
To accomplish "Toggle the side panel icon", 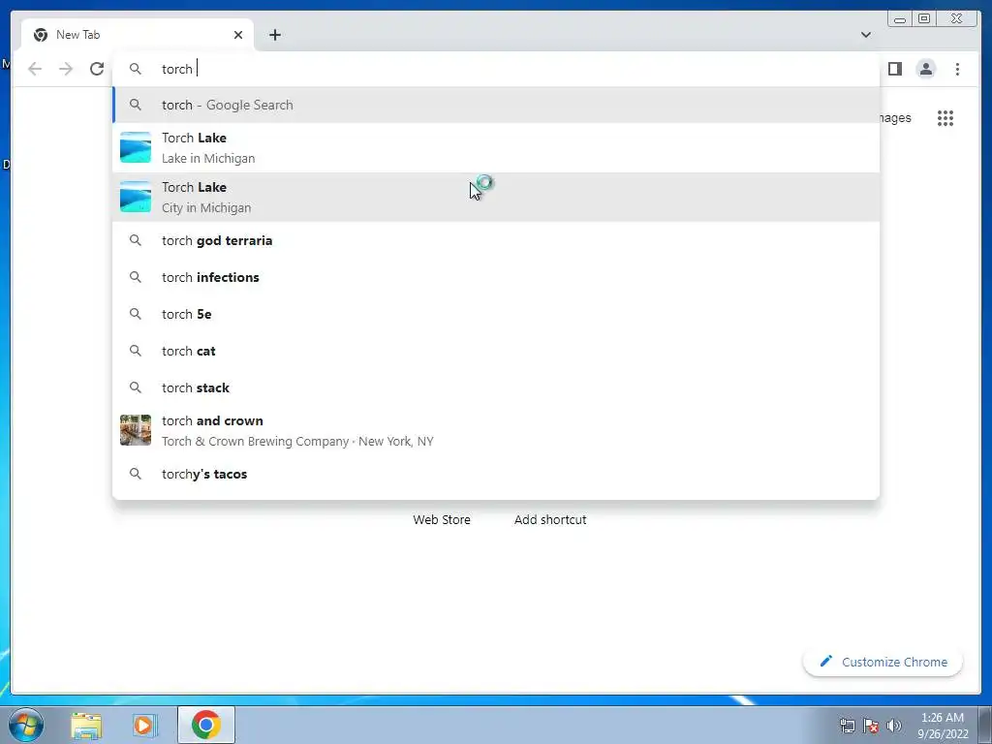I will pyautogui.click(x=894, y=69).
